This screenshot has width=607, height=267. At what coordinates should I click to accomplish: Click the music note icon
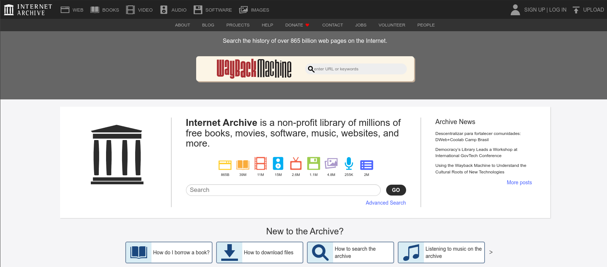coord(411,252)
